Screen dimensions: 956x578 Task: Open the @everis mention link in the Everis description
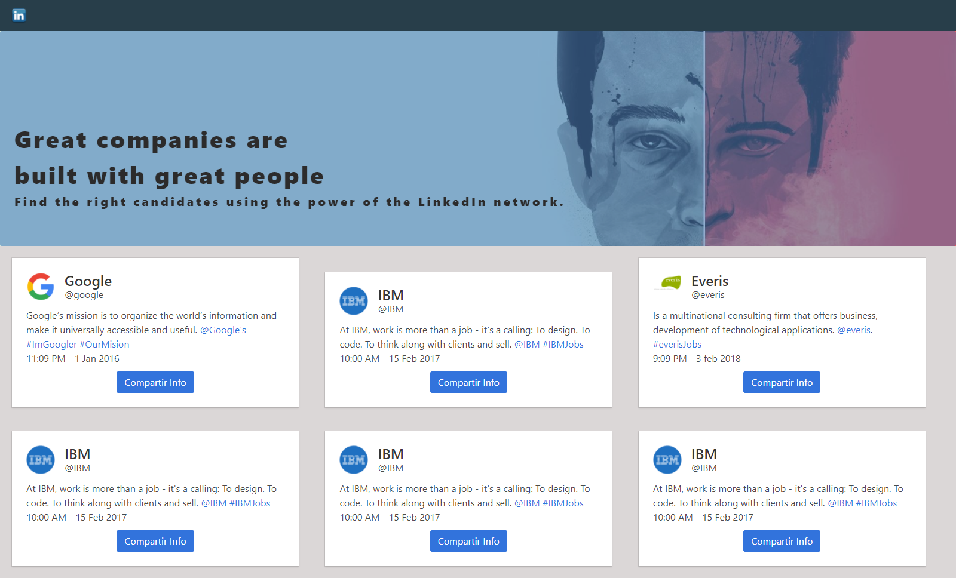854,330
